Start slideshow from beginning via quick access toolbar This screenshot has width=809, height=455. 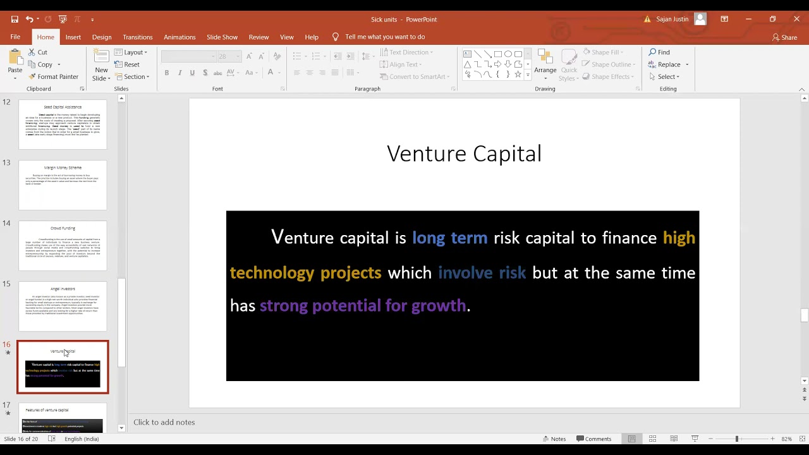click(63, 19)
